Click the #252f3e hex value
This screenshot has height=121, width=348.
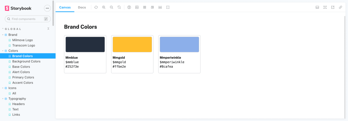[72, 67]
